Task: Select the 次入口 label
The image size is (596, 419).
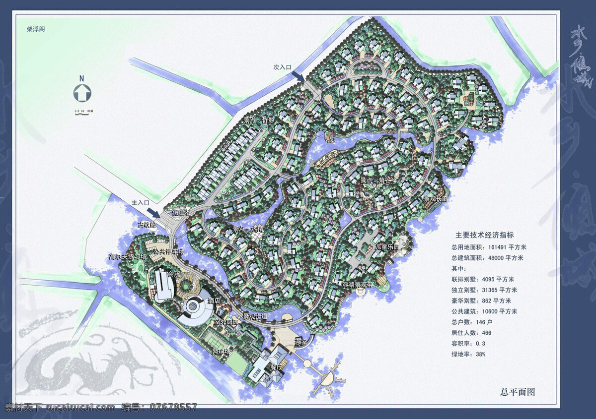Action: point(282,66)
